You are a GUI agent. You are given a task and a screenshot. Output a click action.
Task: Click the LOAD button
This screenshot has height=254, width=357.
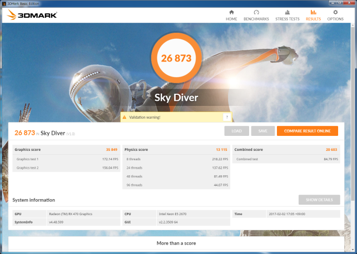pyautogui.click(x=236, y=131)
